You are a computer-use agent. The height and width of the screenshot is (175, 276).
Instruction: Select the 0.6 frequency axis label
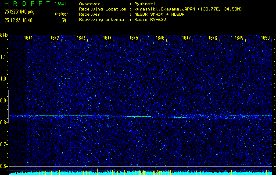(x=4, y=166)
